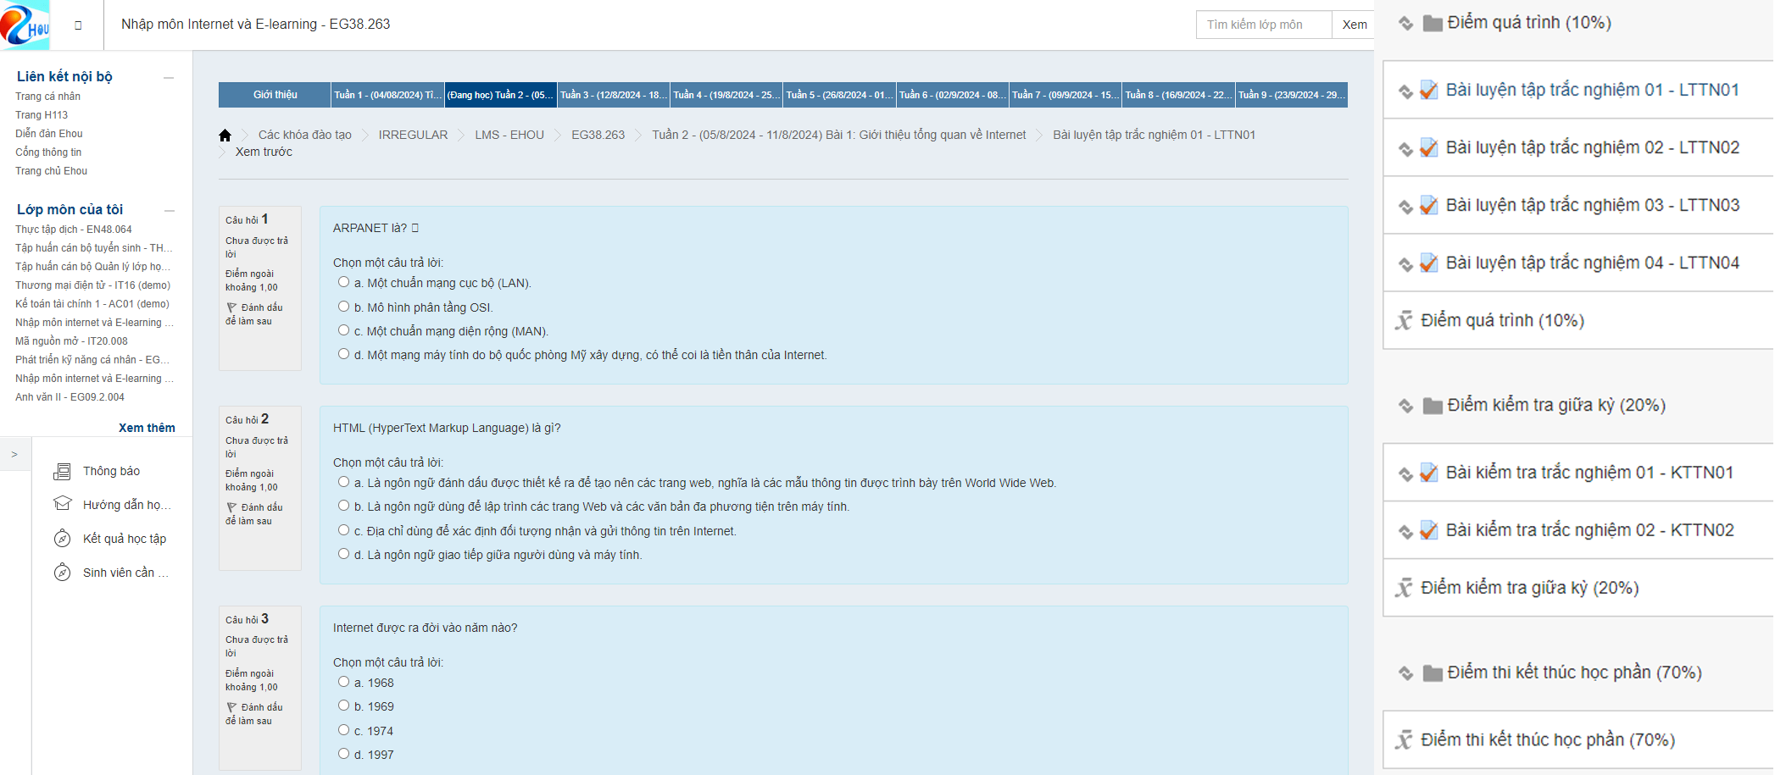
Task: Select 1969 as Internet birth year
Action: click(343, 706)
